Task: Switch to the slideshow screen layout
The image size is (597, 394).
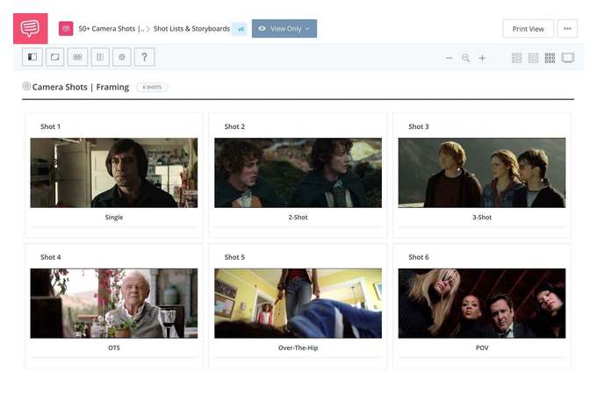Action: tap(568, 58)
